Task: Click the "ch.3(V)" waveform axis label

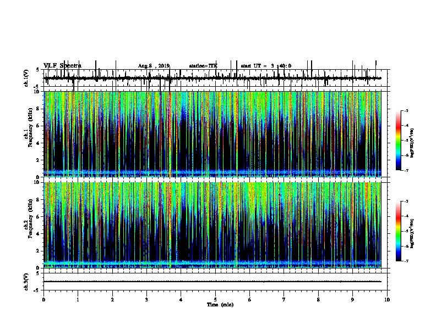Action: 26,282
